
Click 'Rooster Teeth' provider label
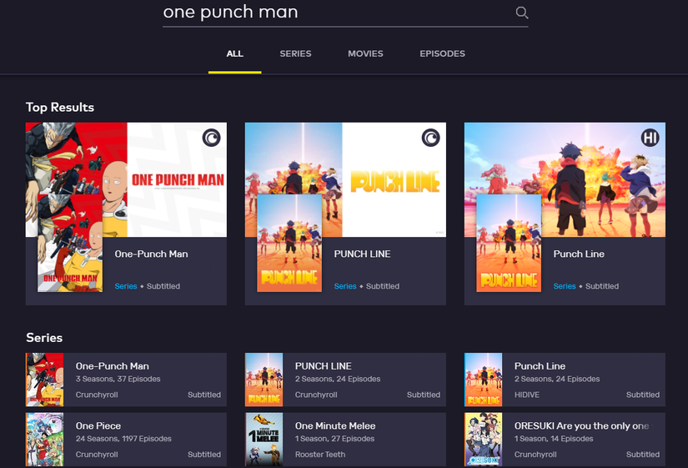tap(320, 455)
